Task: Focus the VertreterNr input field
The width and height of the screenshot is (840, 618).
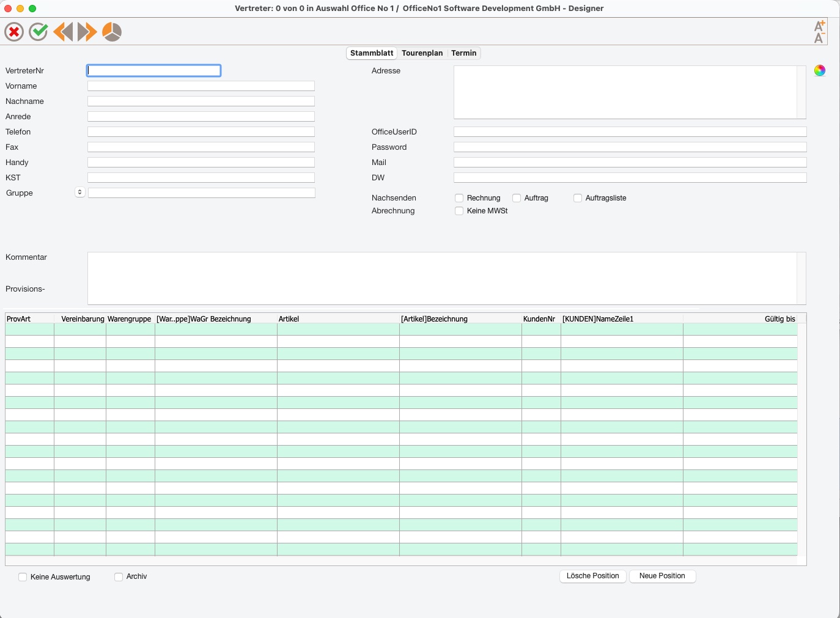Action: (x=153, y=71)
